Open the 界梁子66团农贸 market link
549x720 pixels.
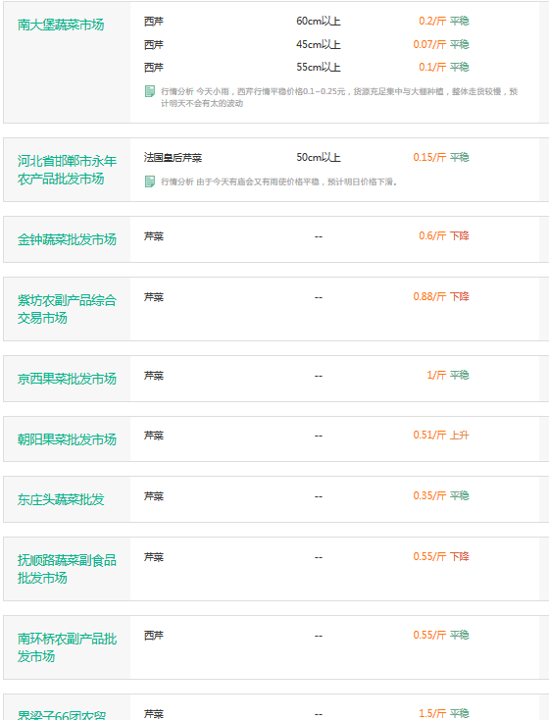click(62, 715)
